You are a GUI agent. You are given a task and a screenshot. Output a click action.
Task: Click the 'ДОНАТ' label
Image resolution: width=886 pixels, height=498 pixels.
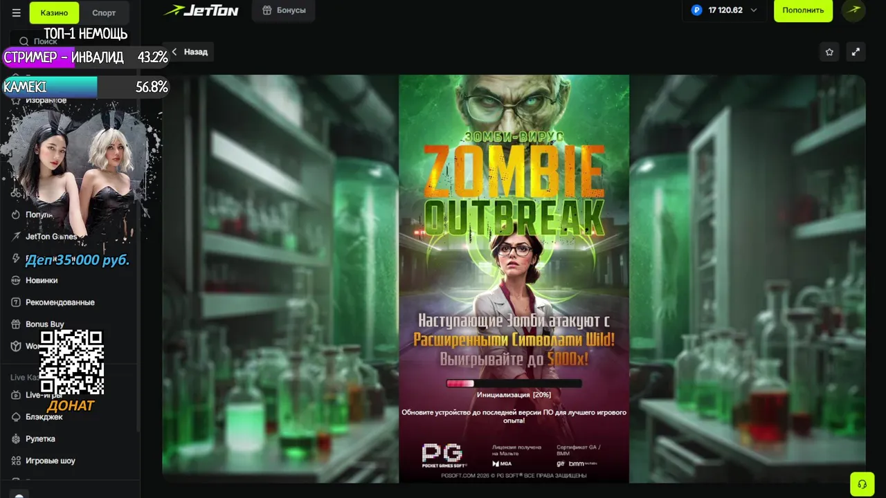click(71, 406)
